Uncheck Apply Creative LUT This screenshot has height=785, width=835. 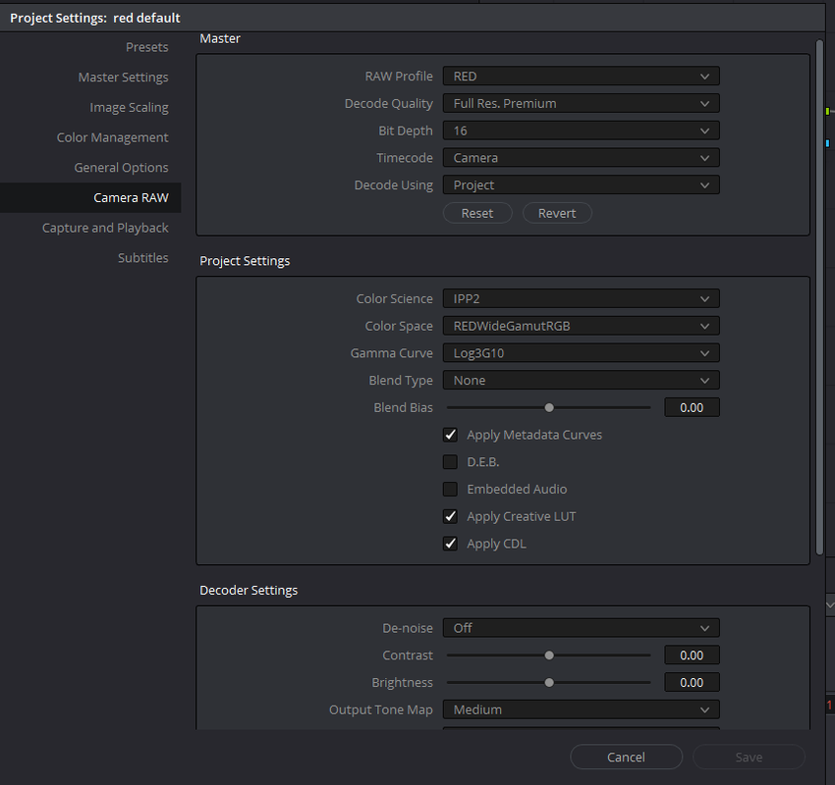coord(451,516)
